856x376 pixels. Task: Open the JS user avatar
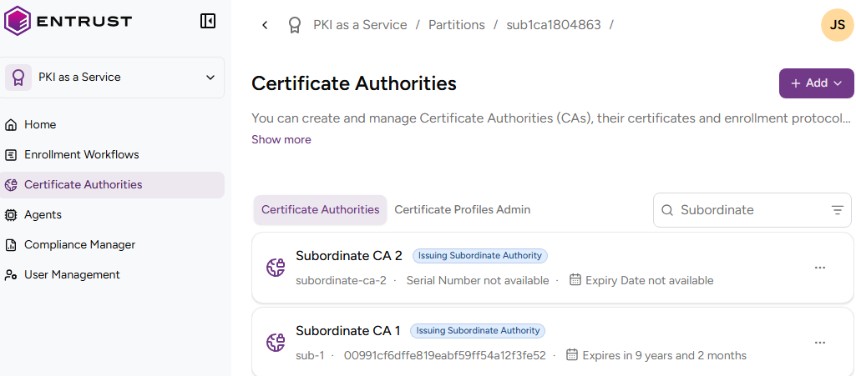point(837,25)
